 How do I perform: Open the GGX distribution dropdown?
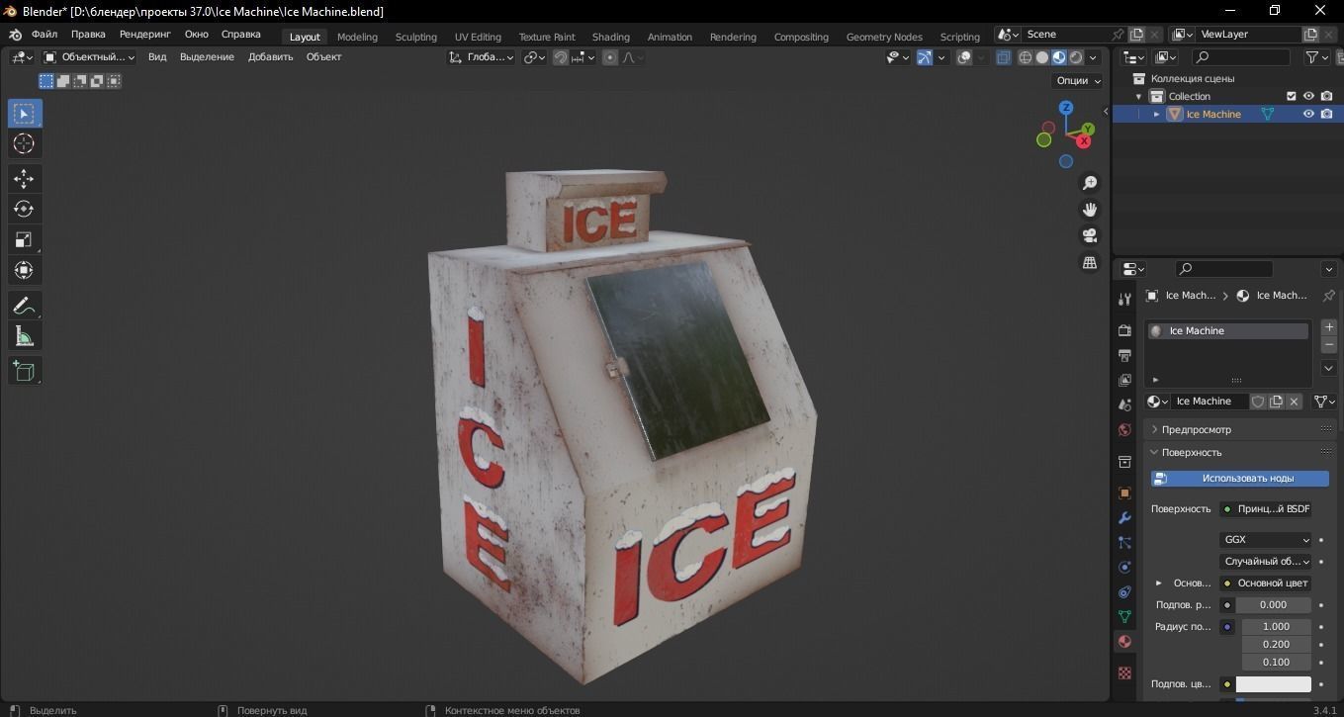(1266, 540)
